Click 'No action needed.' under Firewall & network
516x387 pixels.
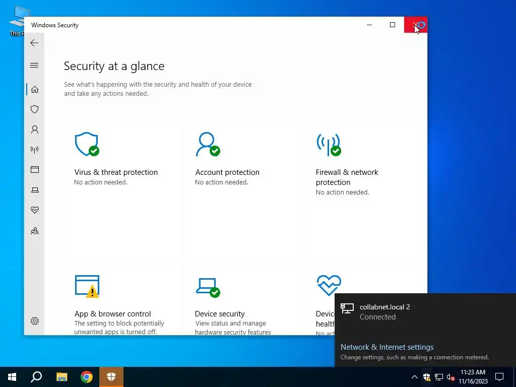click(x=342, y=192)
